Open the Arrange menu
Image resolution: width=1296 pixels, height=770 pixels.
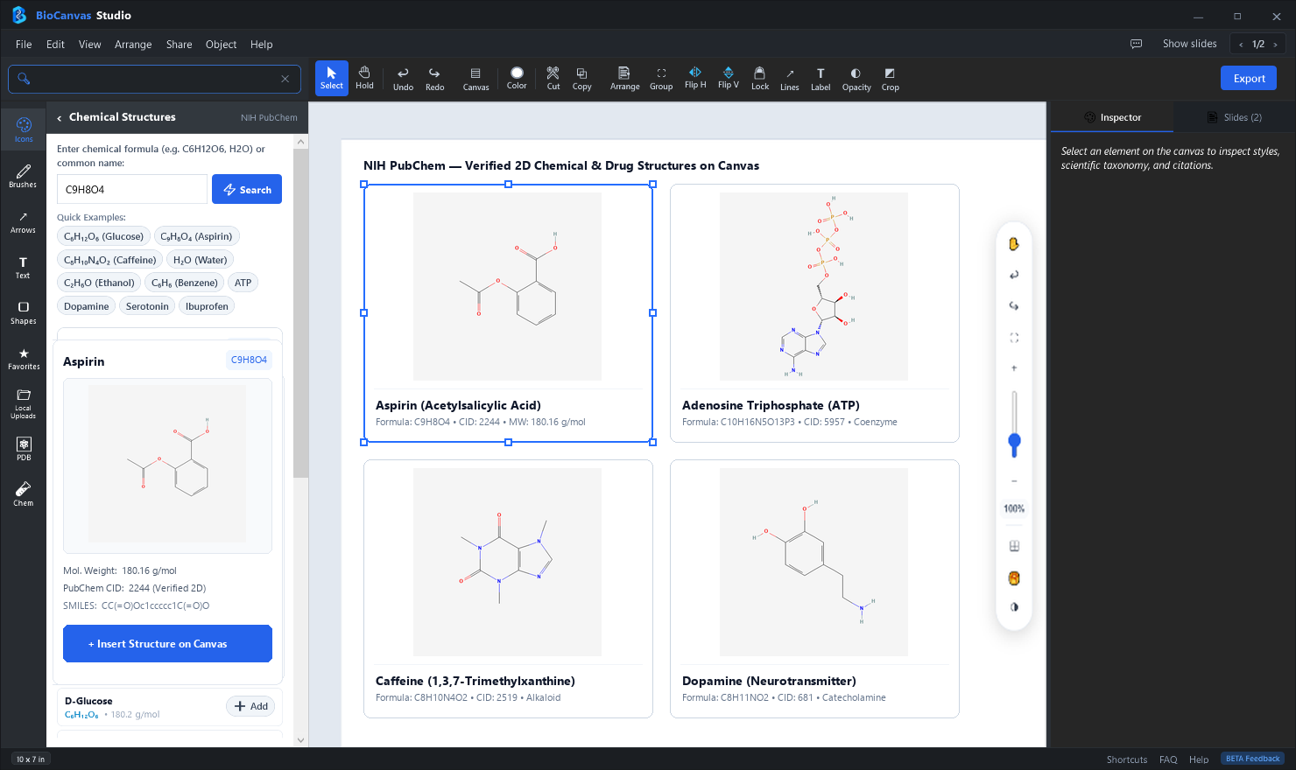tap(133, 44)
